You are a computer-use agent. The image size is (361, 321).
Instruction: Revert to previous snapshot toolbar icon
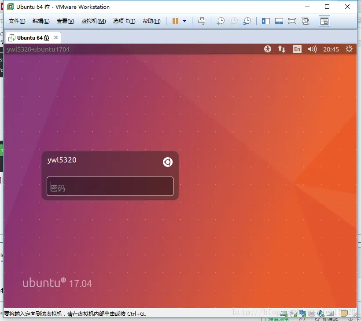click(x=234, y=21)
